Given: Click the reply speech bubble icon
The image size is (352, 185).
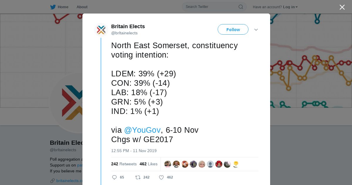Looking at the screenshot, I should (114, 177).
